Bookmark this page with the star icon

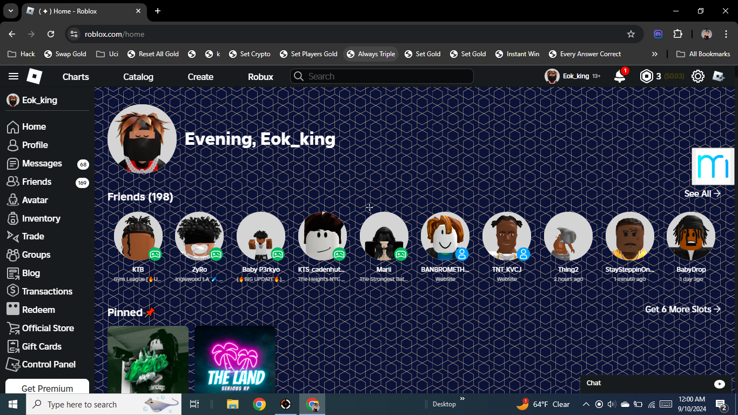pos(631,34)
